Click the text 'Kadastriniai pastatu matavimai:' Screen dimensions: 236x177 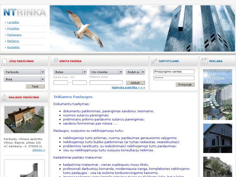[x=78, y=158]
